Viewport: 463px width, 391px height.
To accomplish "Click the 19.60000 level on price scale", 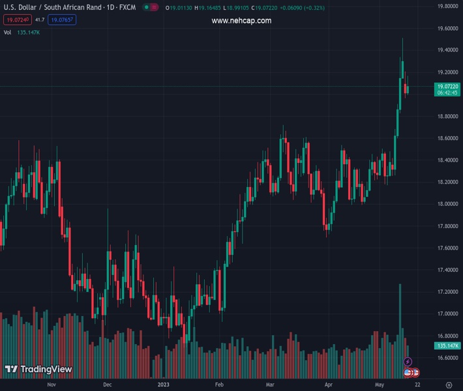I will 447,29.
